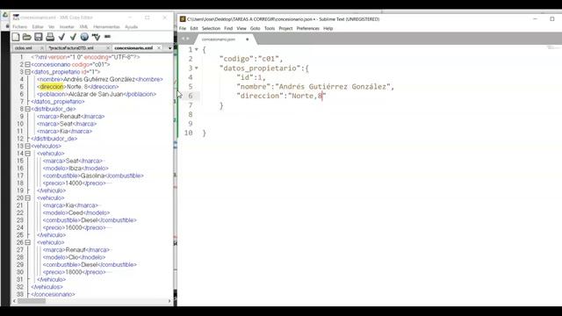562x316 pixels.
Task: Close the XML Copy Editor window
Action: point(165,18)
